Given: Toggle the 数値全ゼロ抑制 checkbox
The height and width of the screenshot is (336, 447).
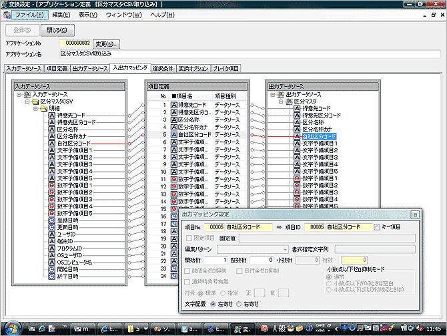Looking at the screenshot, I should pyautogui.click(x=187, y=271).
